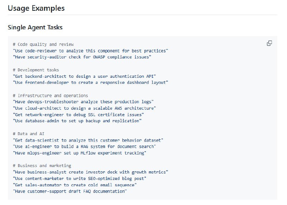The height and width of the screenshot is (205, 287).
Task: Click the ai-engineer RAG system line
Action: click(84, 147)
